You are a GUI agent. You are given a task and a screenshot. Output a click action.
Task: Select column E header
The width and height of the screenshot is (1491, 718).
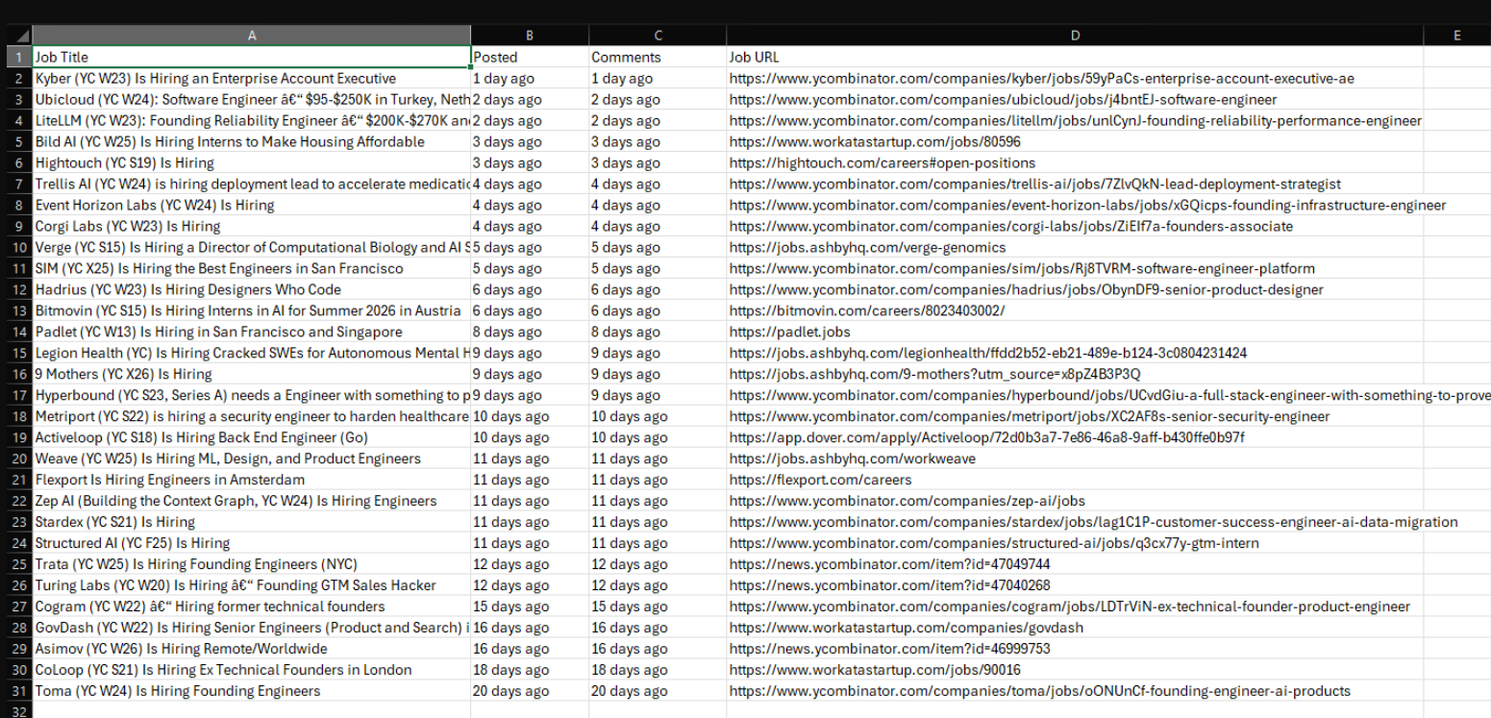[x=1457, y=36]
